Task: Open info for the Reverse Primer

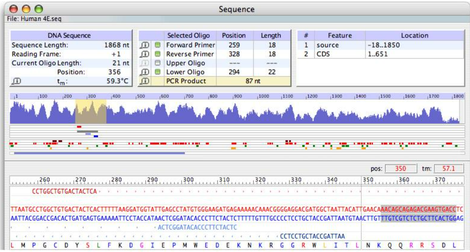Action: click(x=144, y=54)
